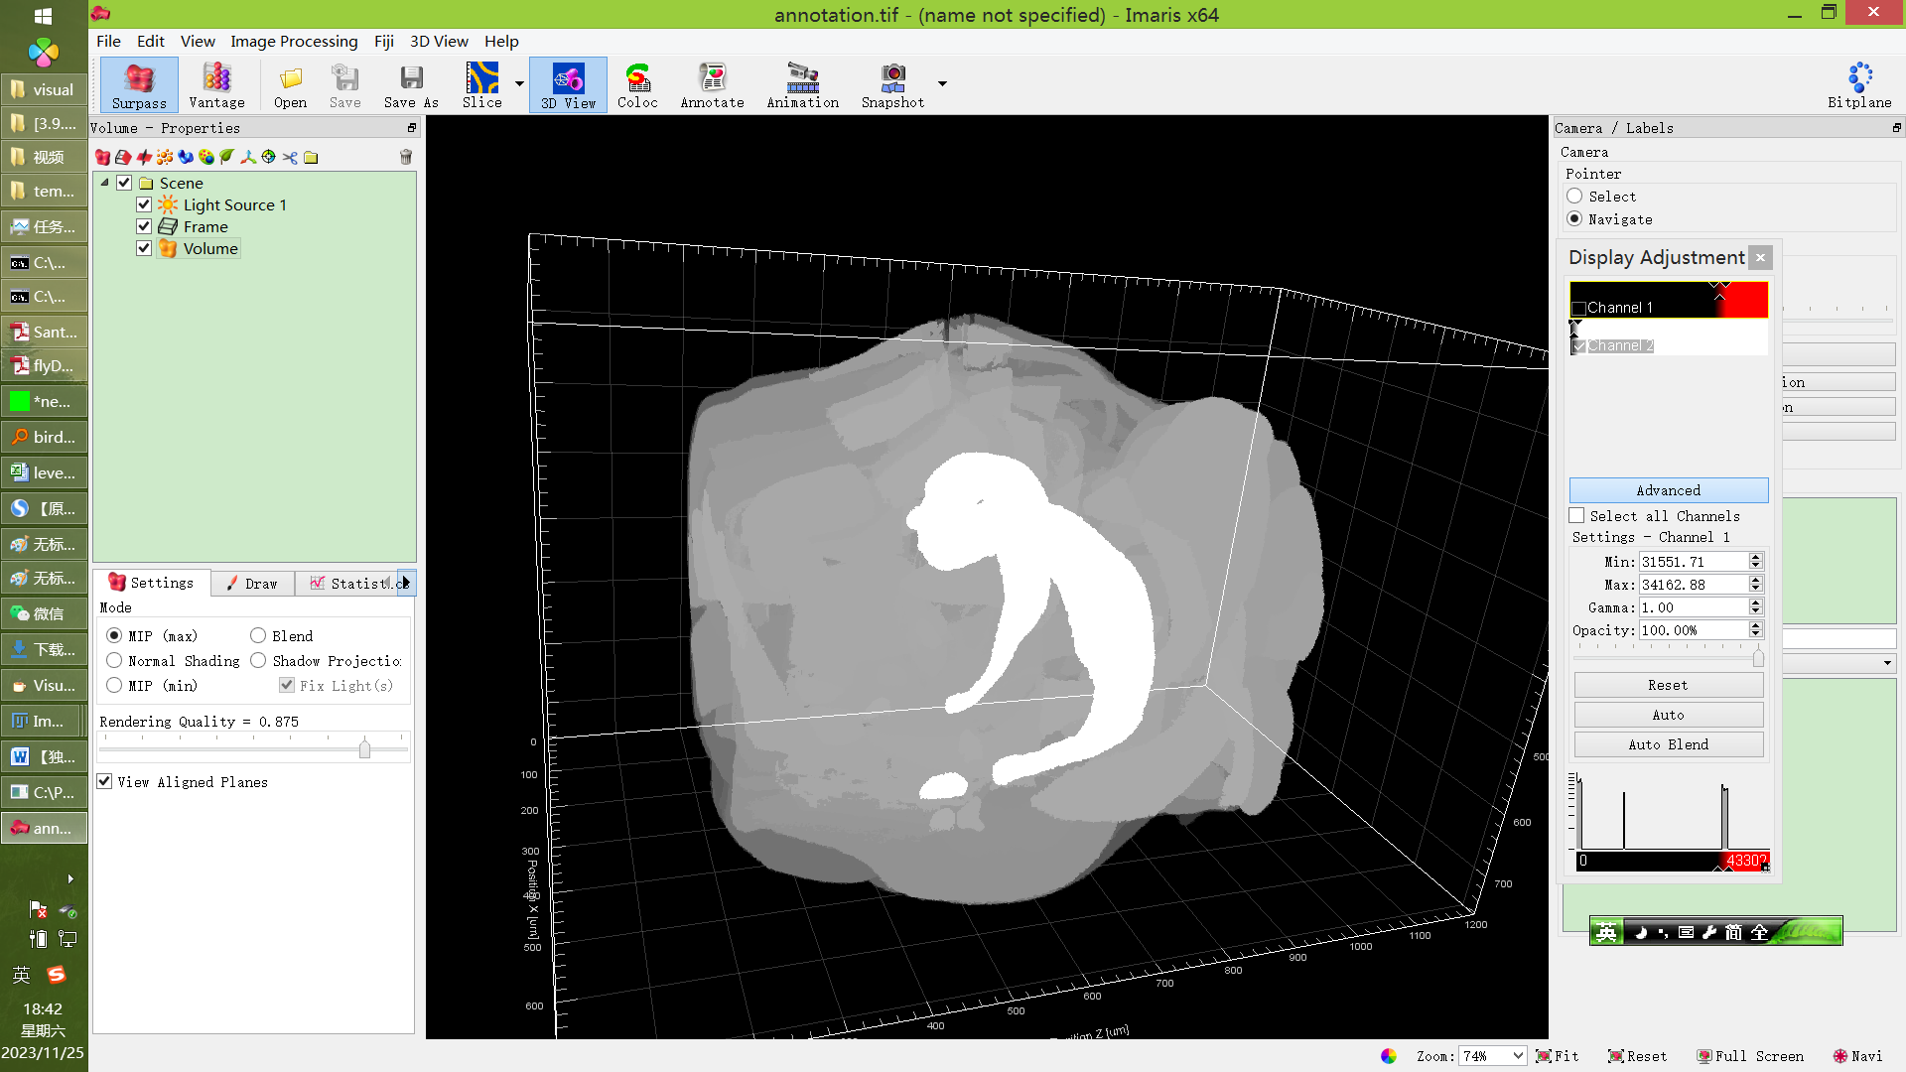
Task: Switch to the Draw tab
Action: [x=252, y=584]
